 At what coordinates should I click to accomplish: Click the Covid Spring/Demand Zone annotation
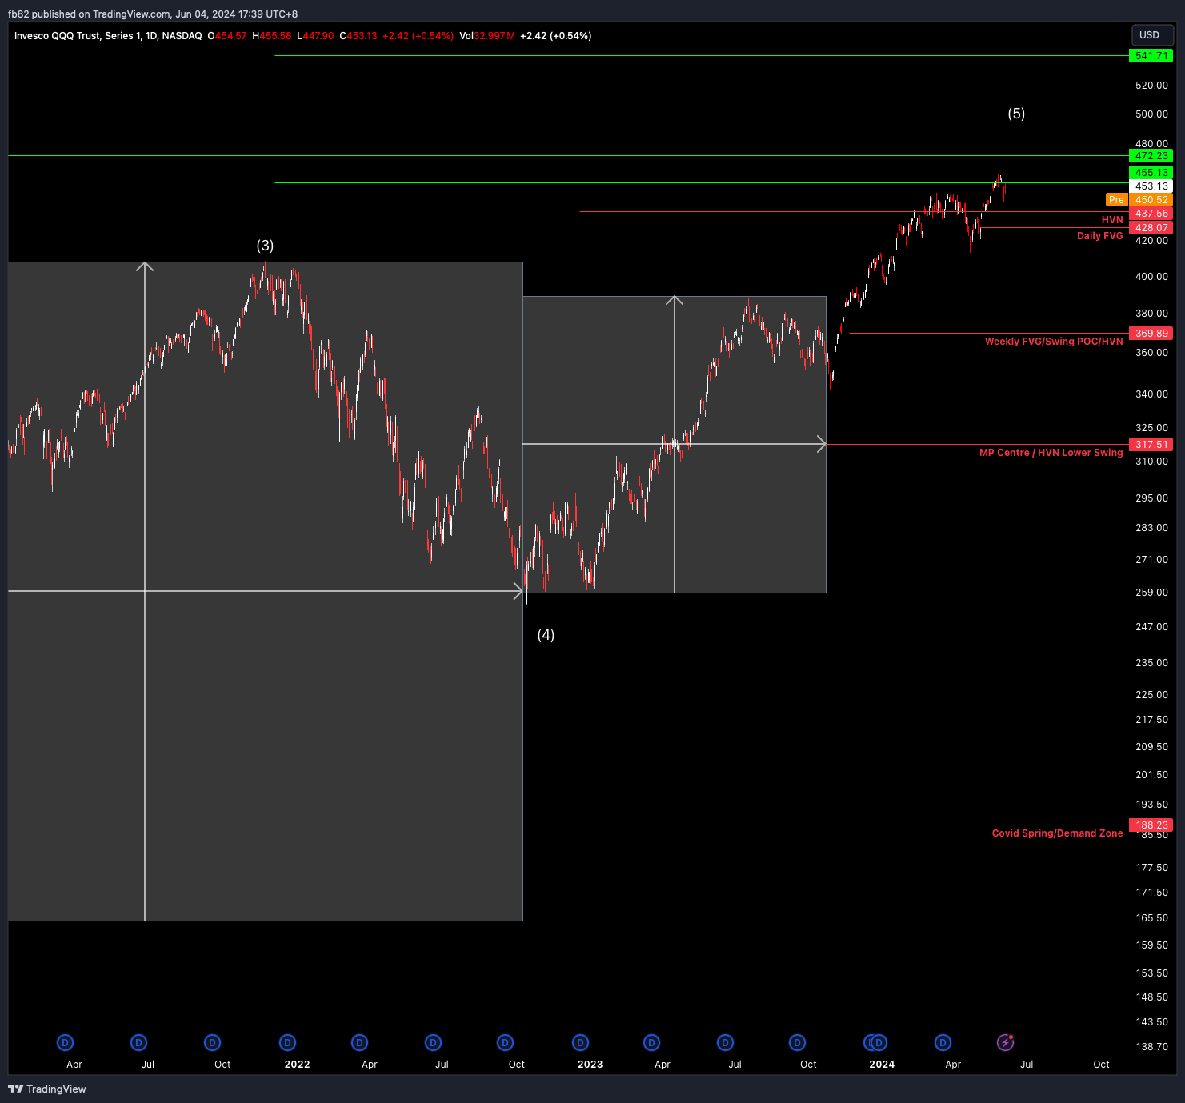pos(1058,833)
